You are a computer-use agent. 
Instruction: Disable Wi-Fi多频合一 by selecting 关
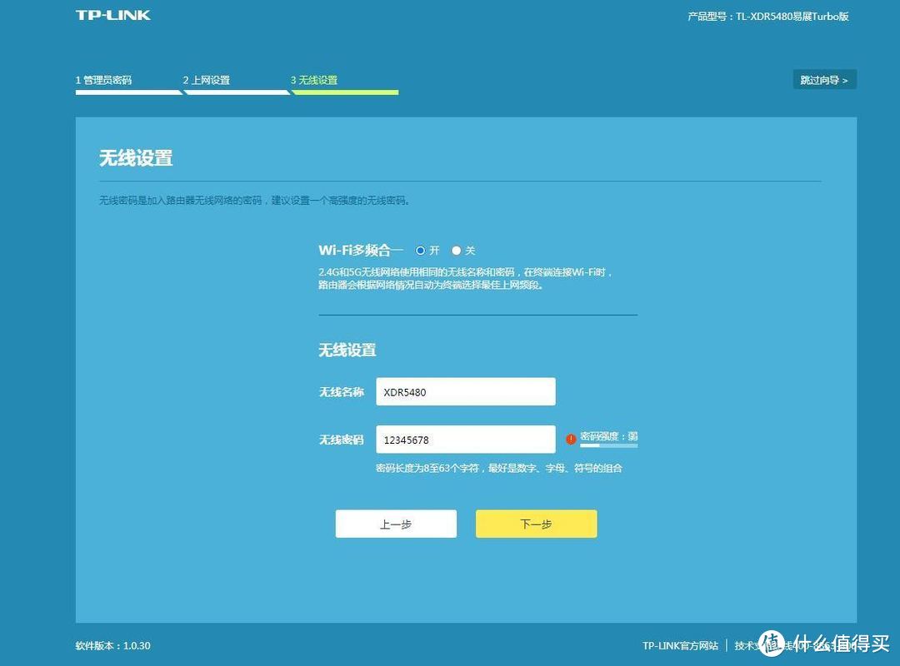click(x=456, y=250)
